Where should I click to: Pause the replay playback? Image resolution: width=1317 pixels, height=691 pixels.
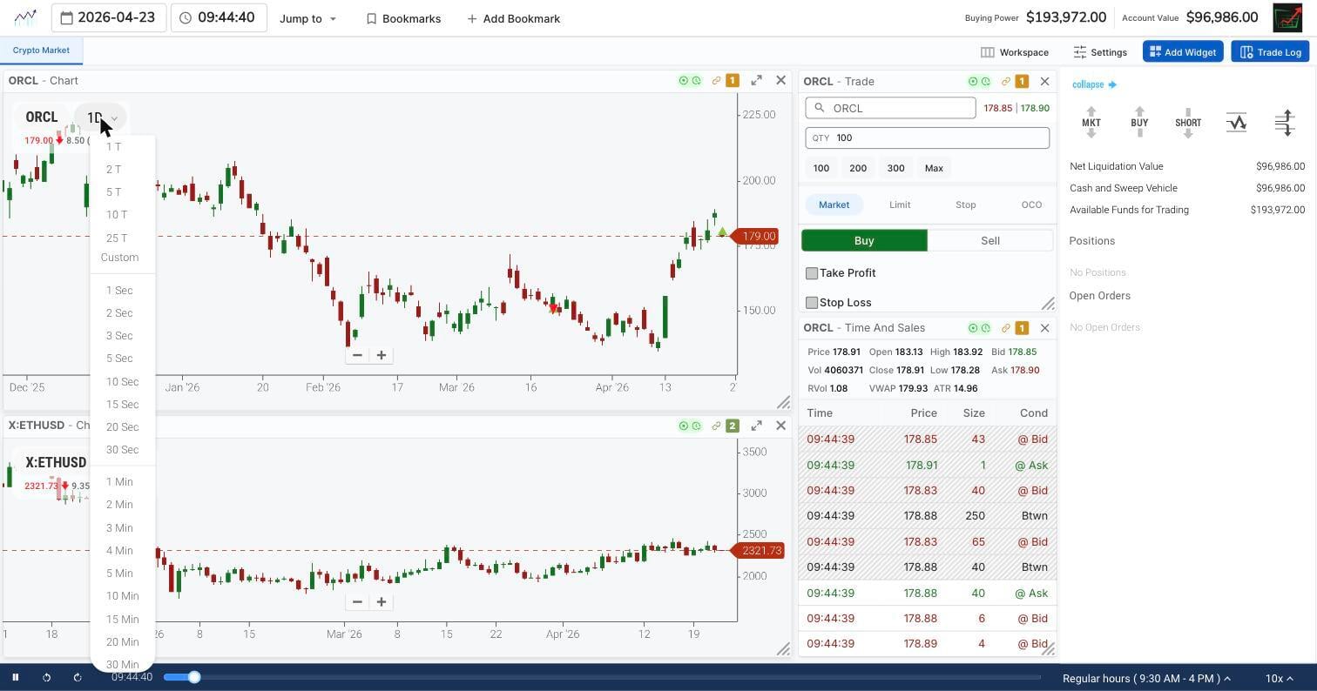pos(15,677)
